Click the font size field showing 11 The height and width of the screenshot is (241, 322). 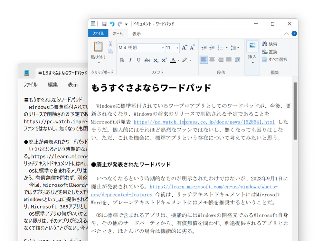tap(170, 48)
